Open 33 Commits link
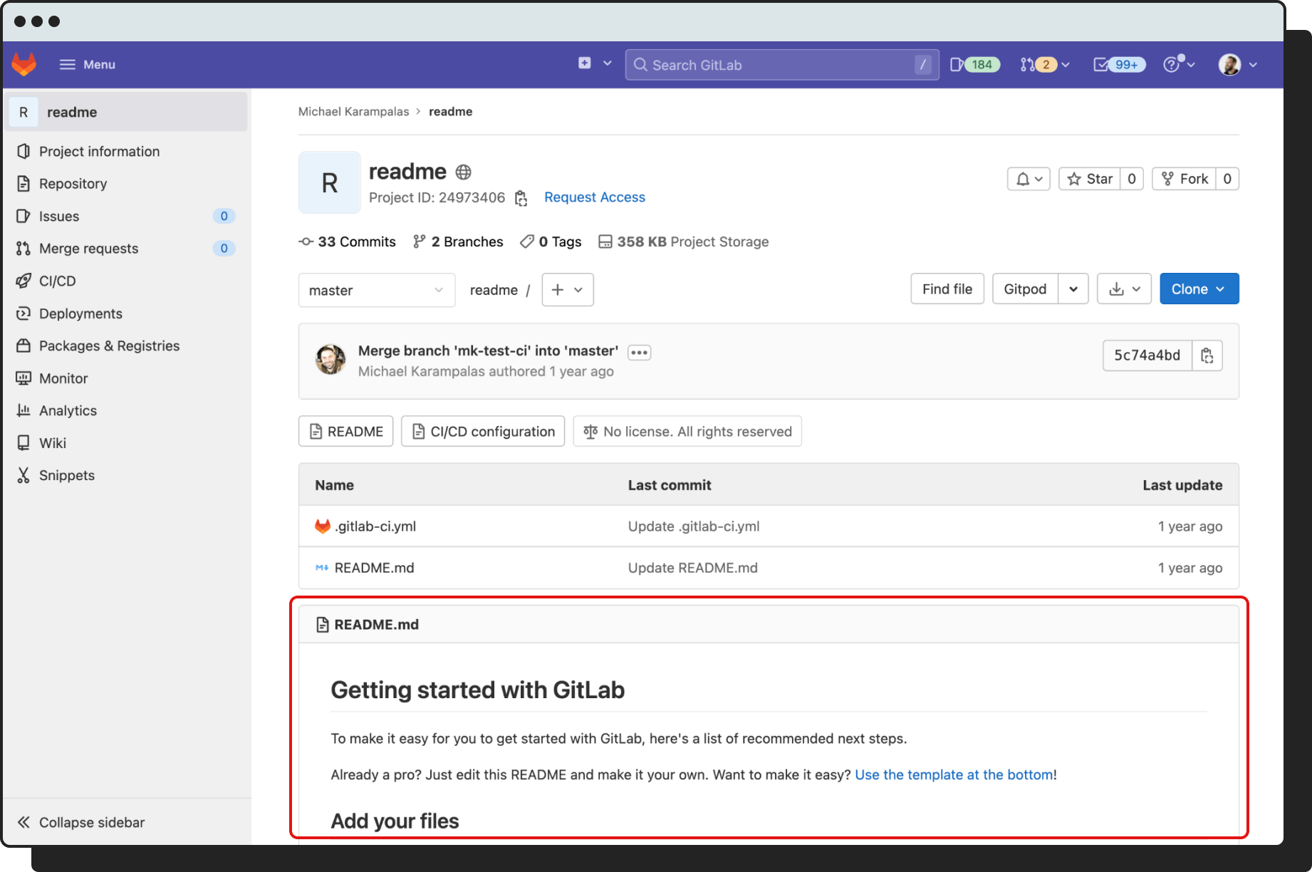1312x872 pixels. tap(348, 242)
